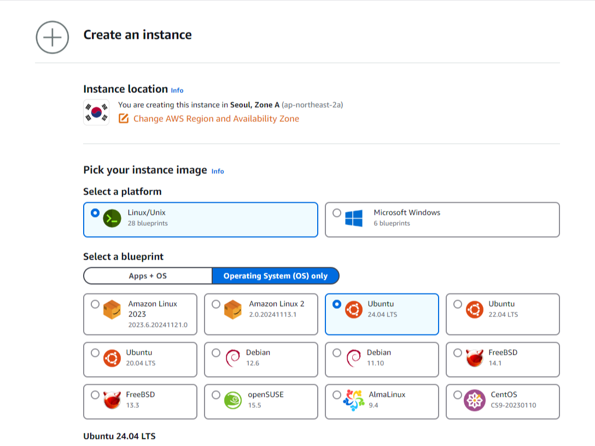
Task: Pick the Debian 12.6 radio button
Action: click(216, 353)
